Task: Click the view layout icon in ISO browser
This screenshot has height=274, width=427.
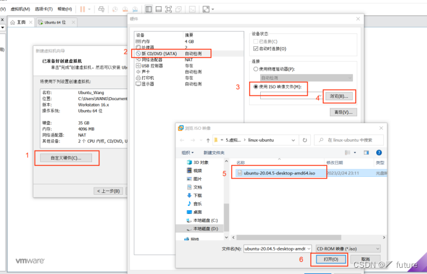Action: click(x=348, y=153)
